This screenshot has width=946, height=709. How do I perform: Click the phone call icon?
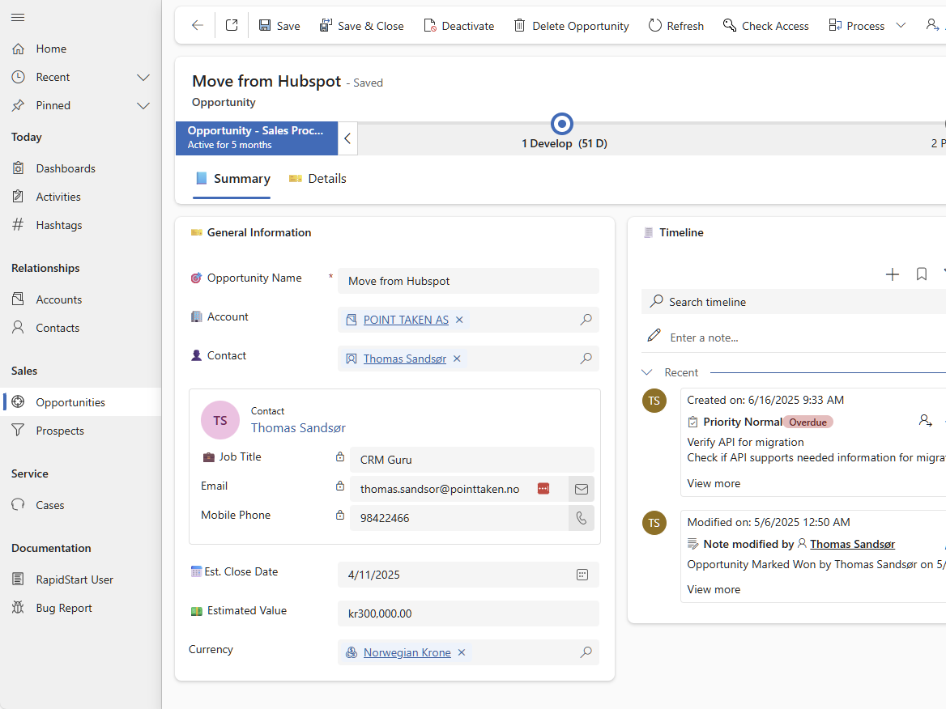pyautogui.click(x=581, y=518)
